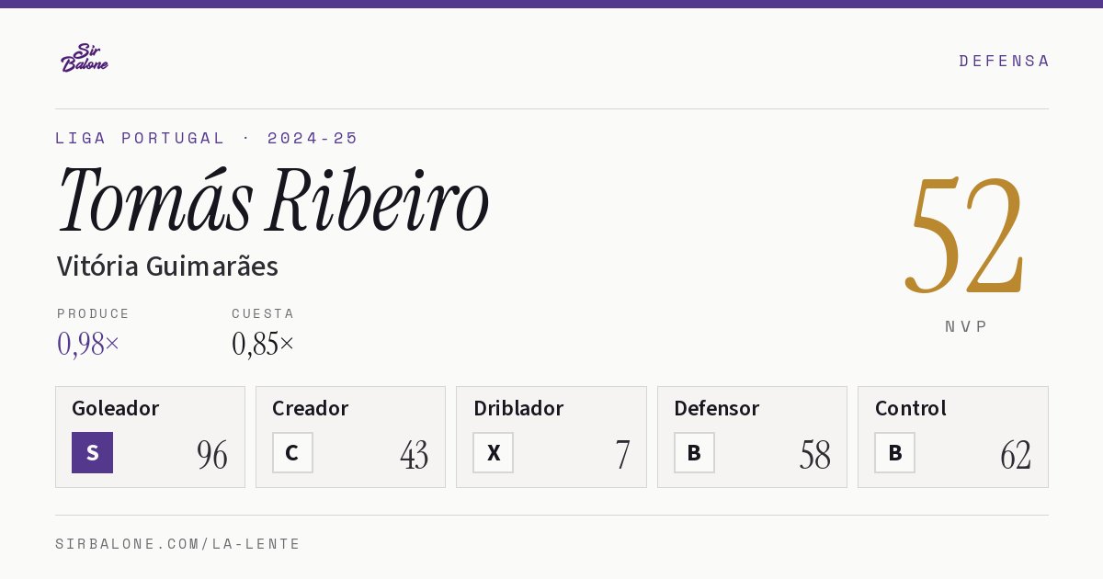This screenshot has height=579, width=1103.
Task: Click the Goleador card title
Action: [x=115, y=408]
